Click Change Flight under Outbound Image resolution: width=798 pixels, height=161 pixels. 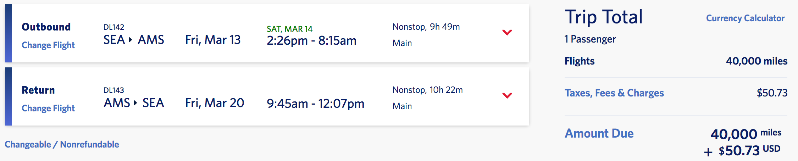(48, 45)
